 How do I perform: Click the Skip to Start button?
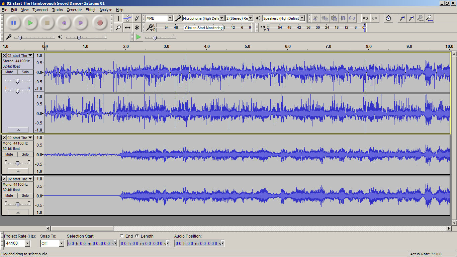(x=64, y=23)
